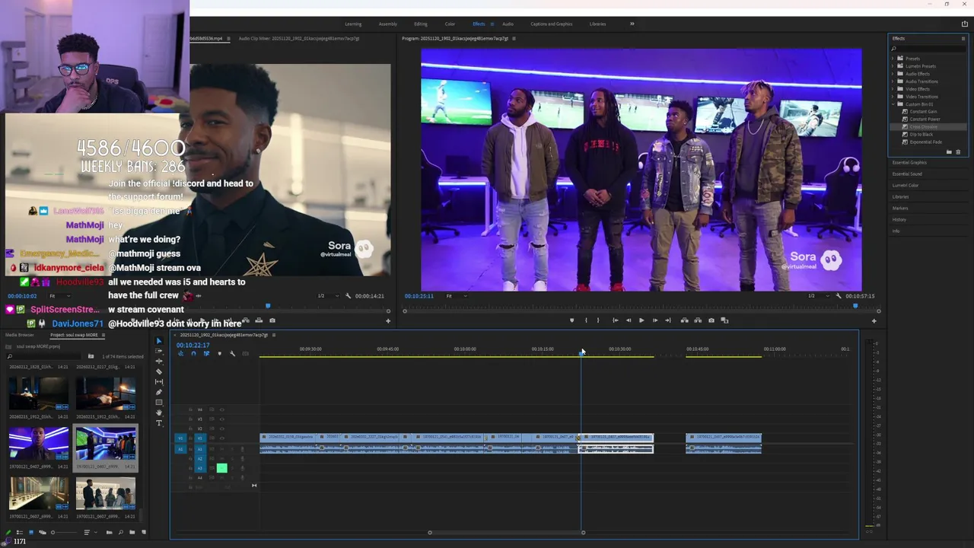
Task: Collapse Custom Bin 01 folder
Action: (893, 104)
